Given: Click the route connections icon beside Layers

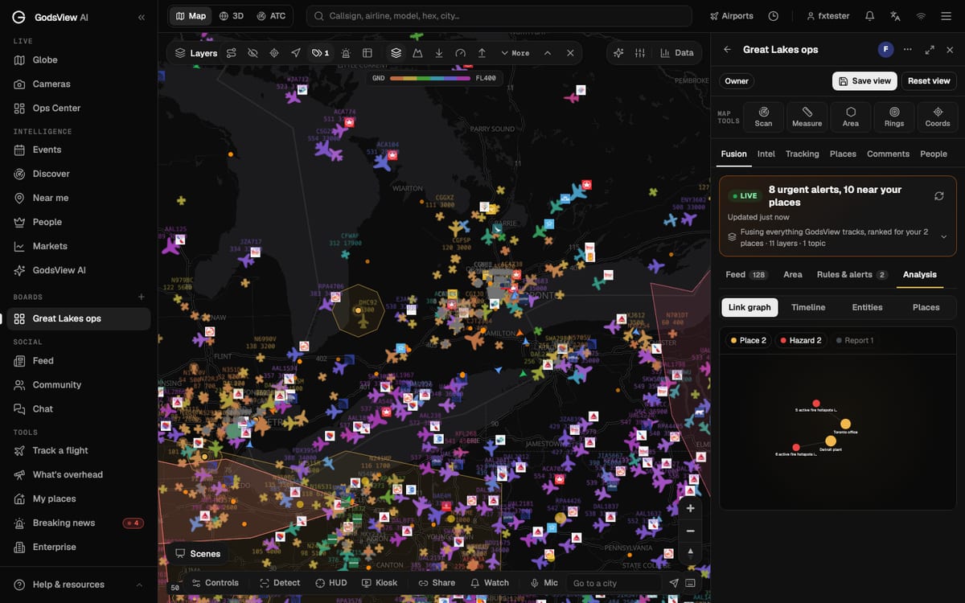Looking at the screenshot, I should click(231, 53).
